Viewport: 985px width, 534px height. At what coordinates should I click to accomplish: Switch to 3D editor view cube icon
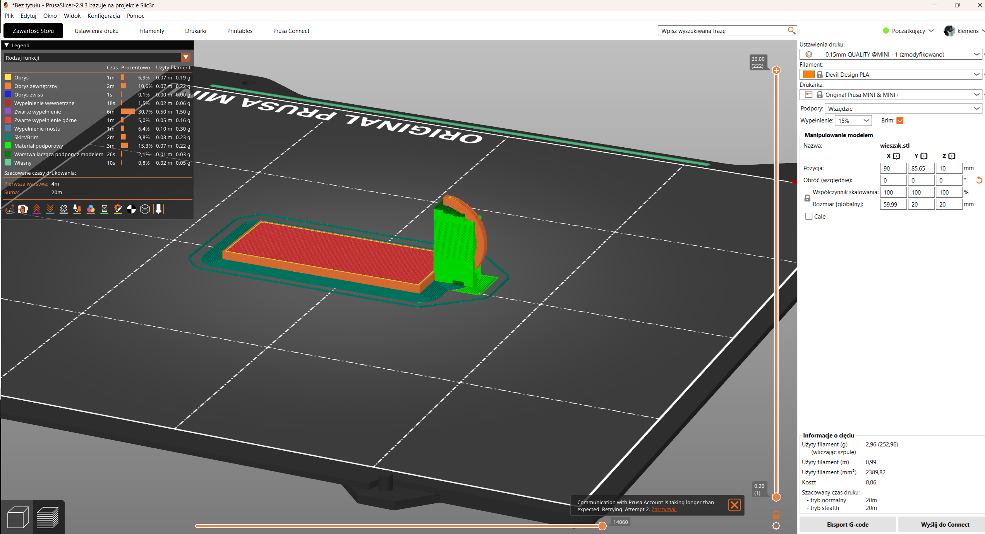(18, 517)
